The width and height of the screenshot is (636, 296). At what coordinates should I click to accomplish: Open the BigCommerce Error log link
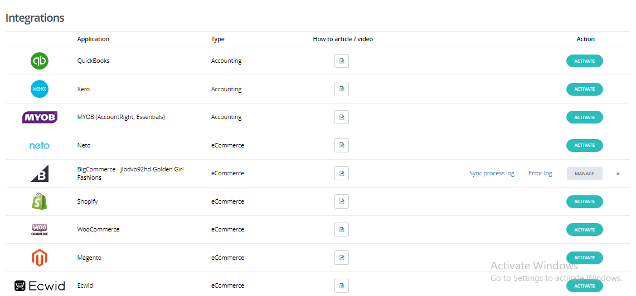[x=540, y=173]
